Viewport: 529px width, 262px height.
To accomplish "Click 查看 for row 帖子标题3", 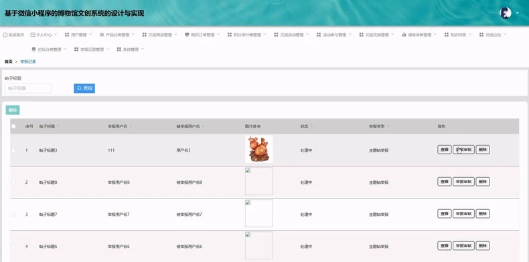I will tap(445, 150).
